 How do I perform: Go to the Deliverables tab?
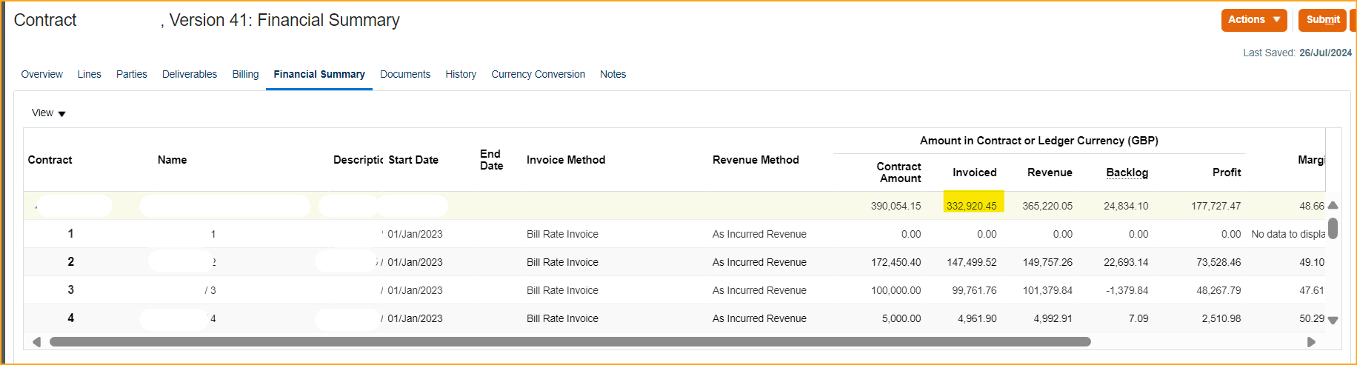190,74
